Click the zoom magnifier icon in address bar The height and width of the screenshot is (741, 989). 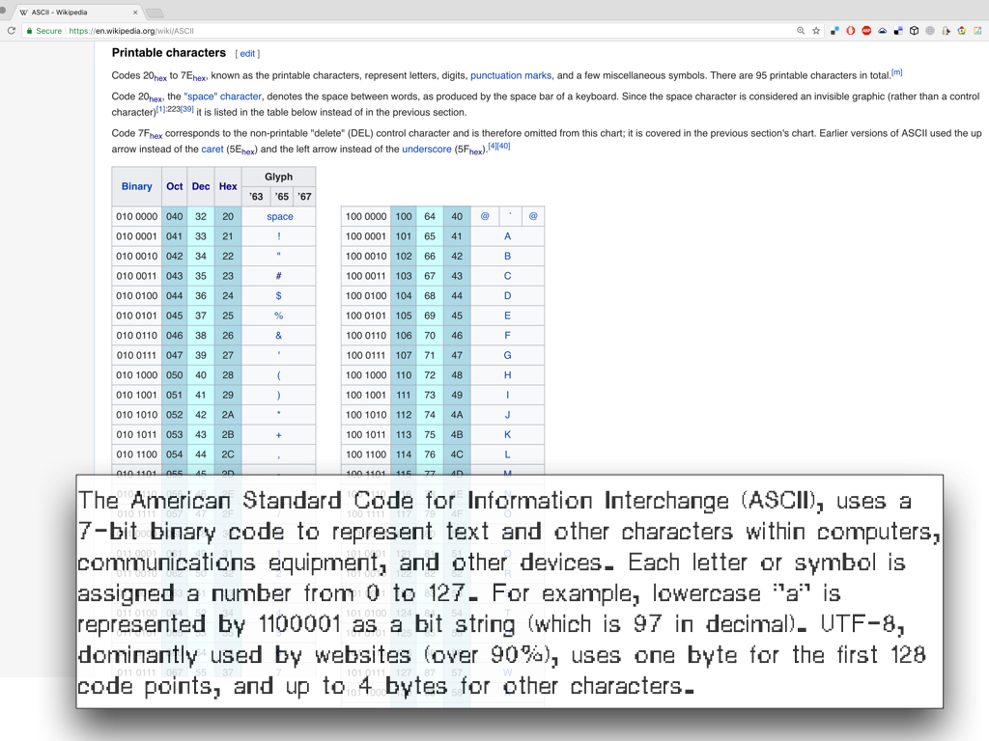click(801, 30)
